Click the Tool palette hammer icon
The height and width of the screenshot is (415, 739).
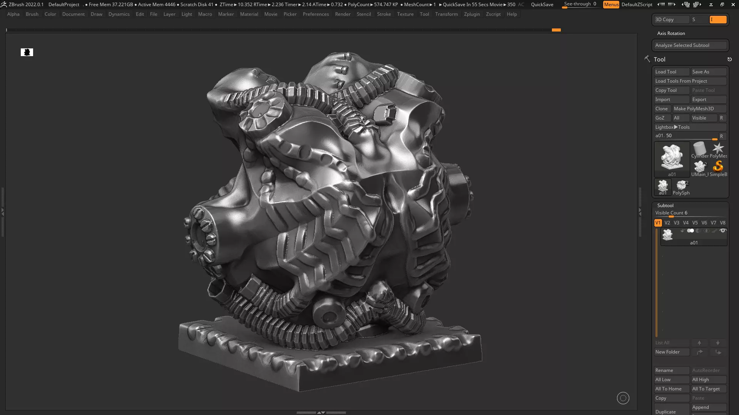647,59
